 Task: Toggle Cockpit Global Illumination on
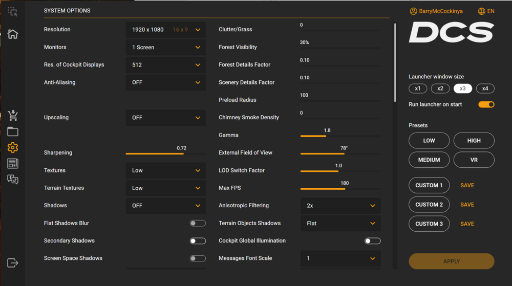pyautogui.click(x=372, y=241)
